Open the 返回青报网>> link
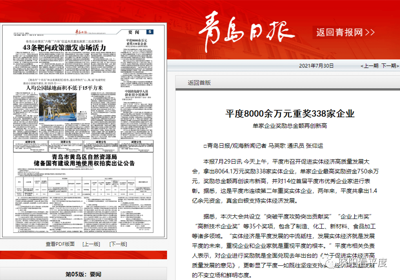Image resolution: width=400 pixels, height=280 pixels. [x=345, y=32]
